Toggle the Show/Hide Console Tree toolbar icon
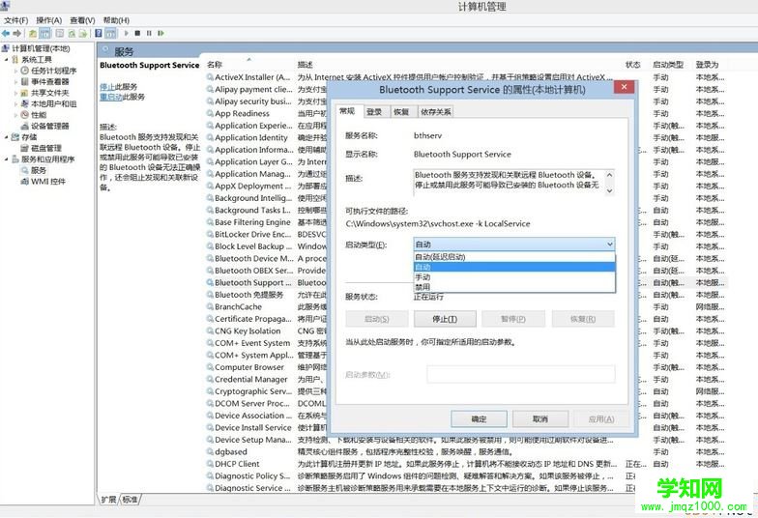Image resolution: width=758 pixels, height=518 pixels. (x=44, y=33)
